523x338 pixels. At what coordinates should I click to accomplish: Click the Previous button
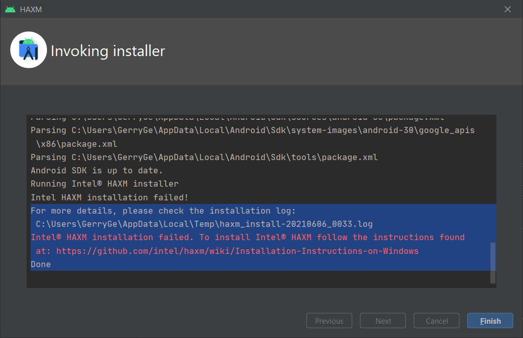pyautogui.click(x=329, y=321)
